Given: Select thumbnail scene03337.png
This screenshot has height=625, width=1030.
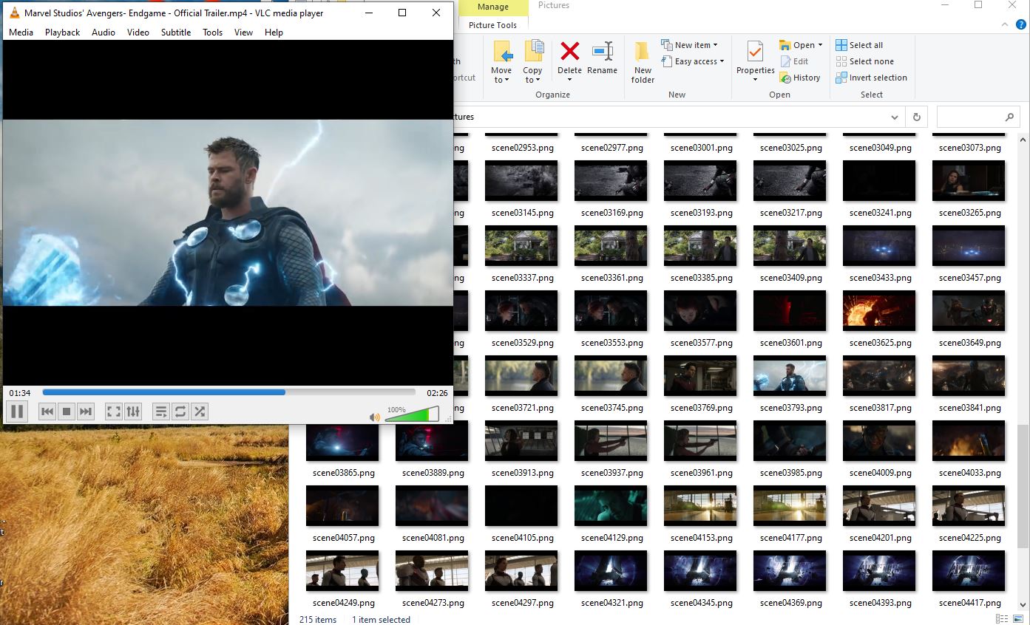Looking at the screenshot, I should pyautogui.click(x=521, y=246).
